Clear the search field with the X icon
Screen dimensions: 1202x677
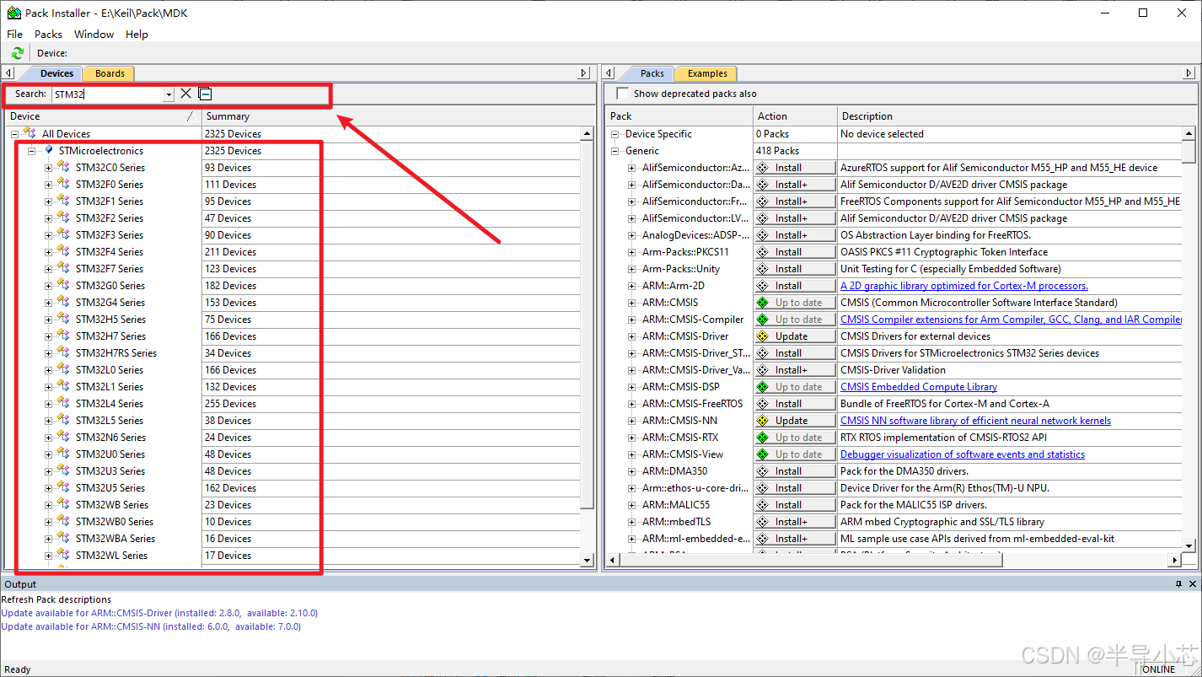[186, 94]
